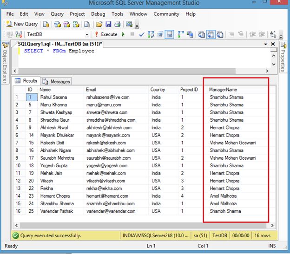The height and width of the screenshot is (254, 290).
Task: Expand the SQL editor toolbar overflow arrow
Action: pyautogui.click(x=281, y=35)
